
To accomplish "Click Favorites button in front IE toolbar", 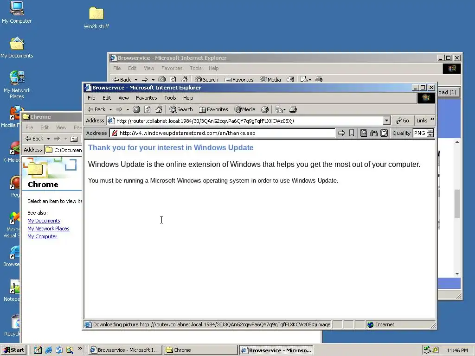I will 213,109.
